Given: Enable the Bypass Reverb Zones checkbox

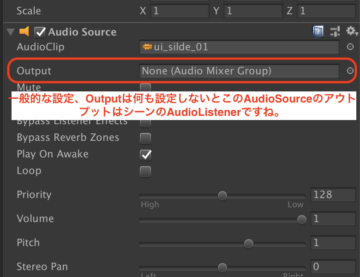Looking at the screenshot, I should point(145,138).
